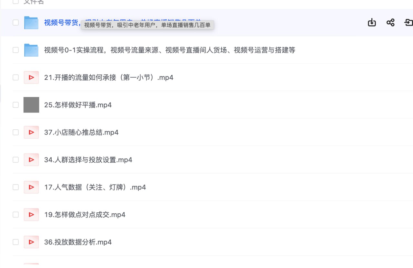Click the save-to-my-drive transfer icon
Viewport: 413px width, 268px height.
408,23
